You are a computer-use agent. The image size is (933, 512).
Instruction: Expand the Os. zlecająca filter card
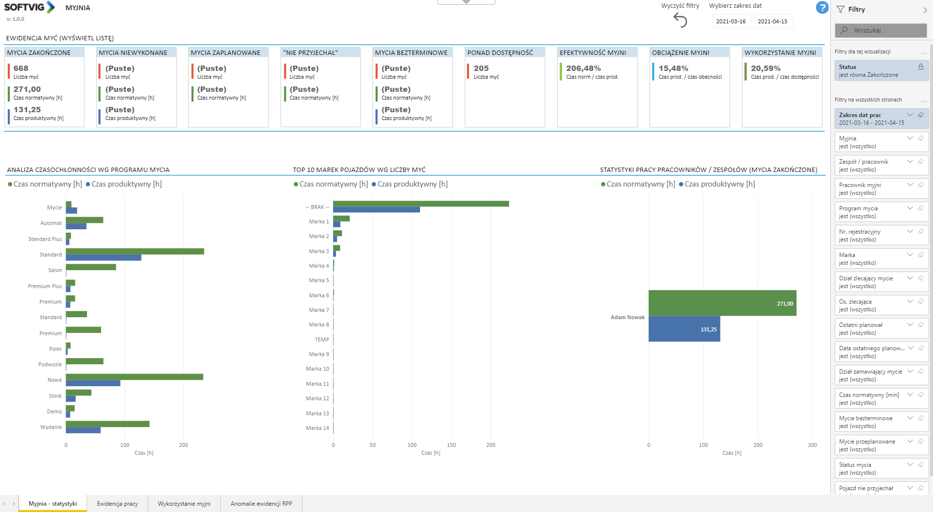(x=910, y=302)
